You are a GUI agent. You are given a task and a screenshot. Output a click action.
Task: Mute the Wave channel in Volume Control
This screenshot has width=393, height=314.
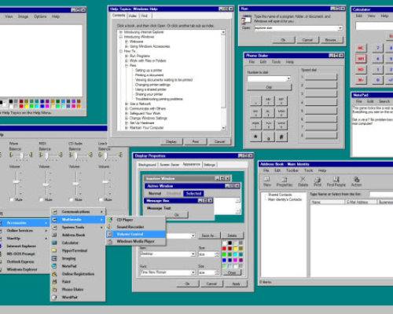pos(12,199)
